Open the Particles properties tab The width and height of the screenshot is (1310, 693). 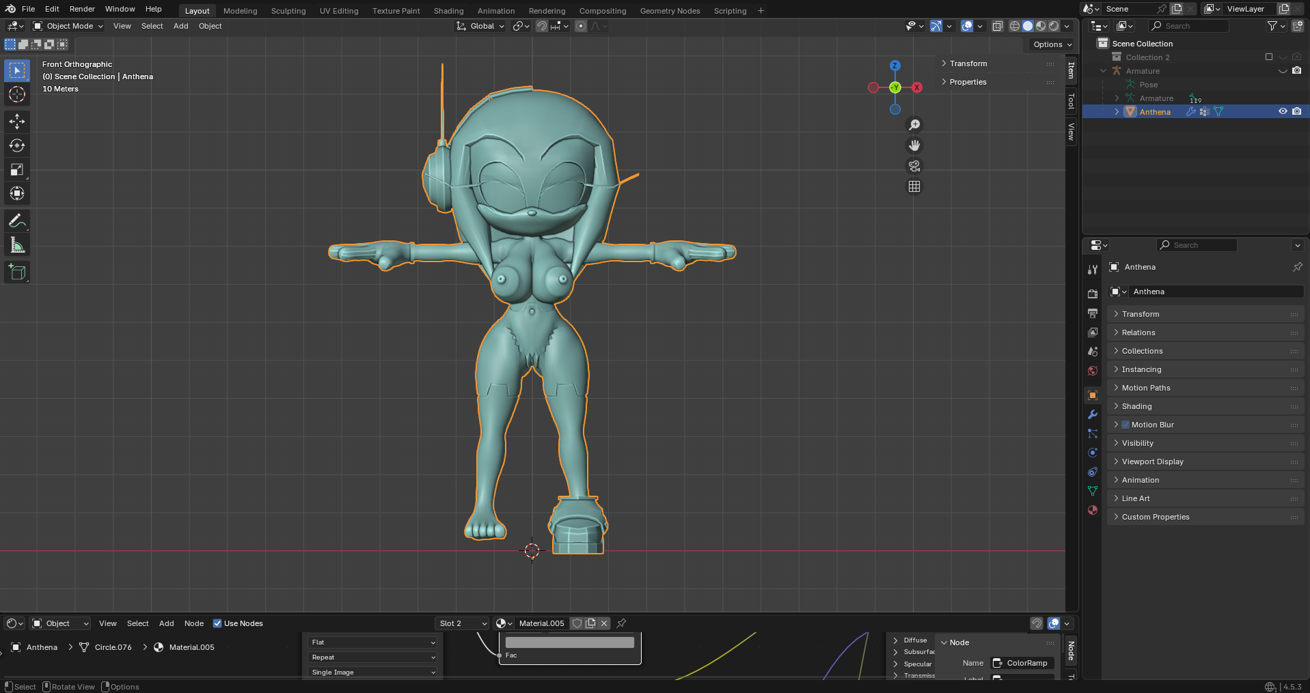pyautogui.click(x=1093, y=434)
